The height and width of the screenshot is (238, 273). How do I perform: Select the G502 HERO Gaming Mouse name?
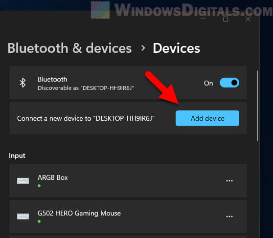(x=79, y=213)
